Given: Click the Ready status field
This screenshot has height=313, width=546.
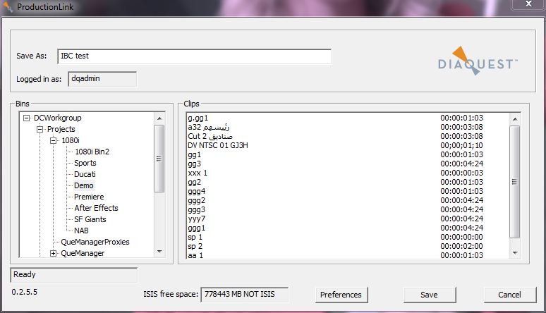Looking at the screenshot, I should click(74, 275).
